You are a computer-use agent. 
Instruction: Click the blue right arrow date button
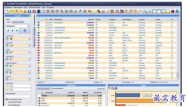(17, 31)
